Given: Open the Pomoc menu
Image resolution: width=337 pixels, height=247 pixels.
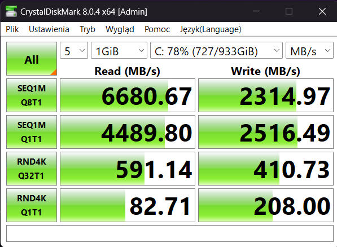Looking at the screenshot, I should pyautogui.click(x=157, y=29).
